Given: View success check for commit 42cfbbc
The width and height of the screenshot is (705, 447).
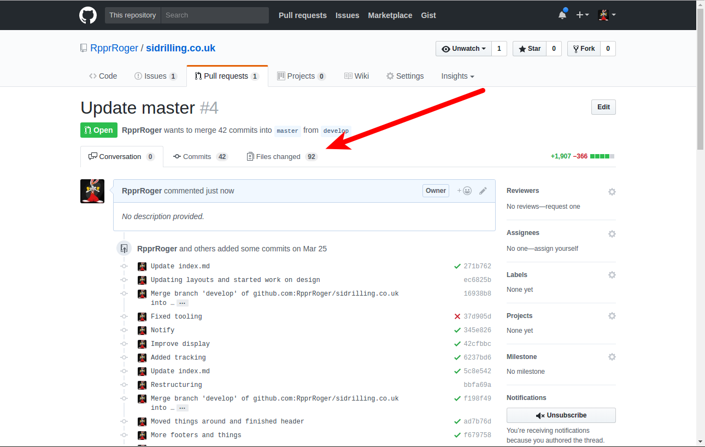Looking at the screenshot, I should (457, 344).
